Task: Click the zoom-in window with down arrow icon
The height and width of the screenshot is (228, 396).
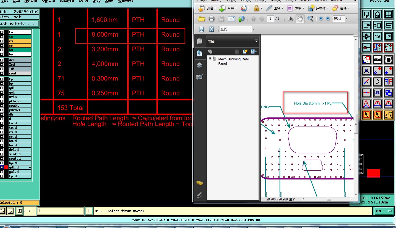Action: (366, 14)
